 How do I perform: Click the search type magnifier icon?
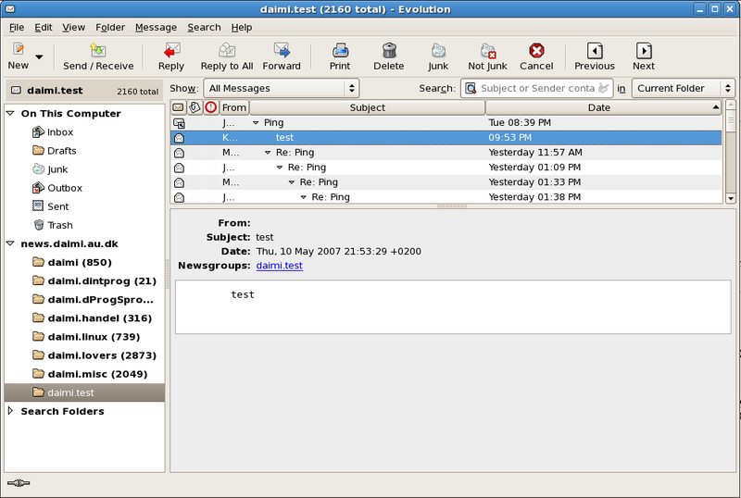pos(471,88)
